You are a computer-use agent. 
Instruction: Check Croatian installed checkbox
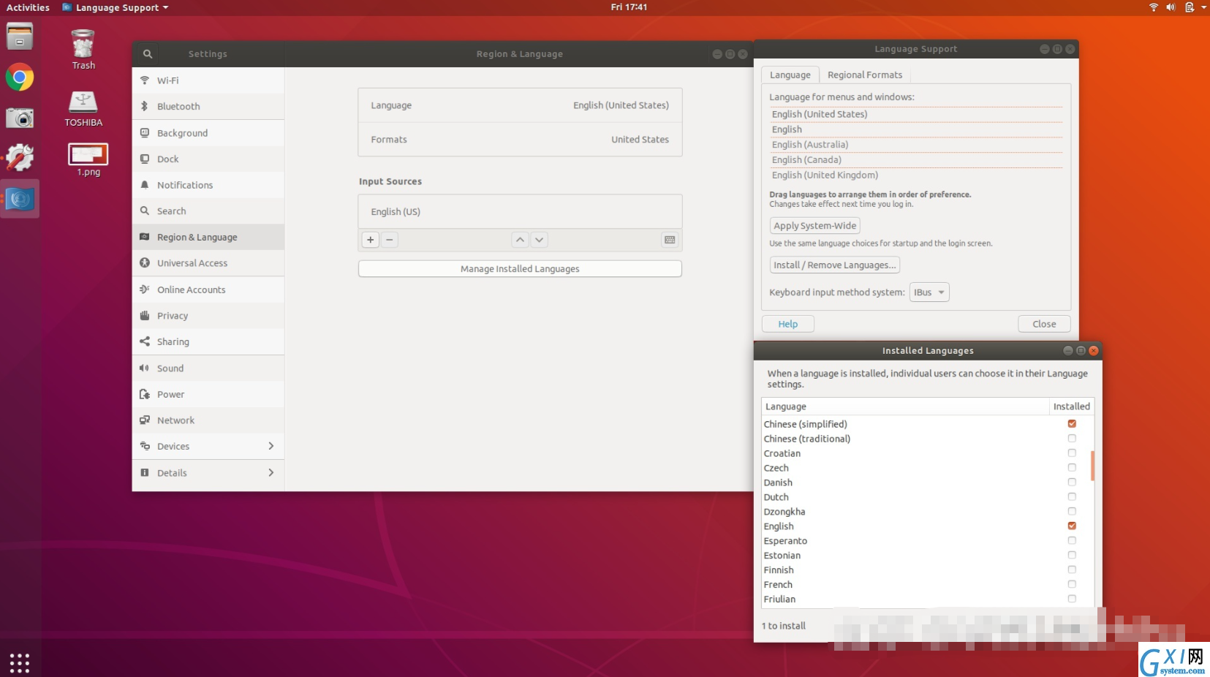coord(1072,453)
